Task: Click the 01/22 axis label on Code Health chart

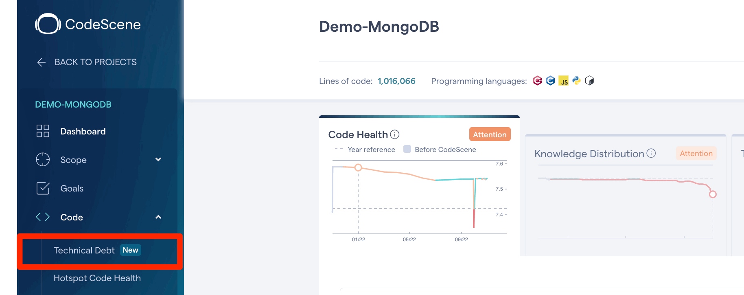Action: point(359,240)
